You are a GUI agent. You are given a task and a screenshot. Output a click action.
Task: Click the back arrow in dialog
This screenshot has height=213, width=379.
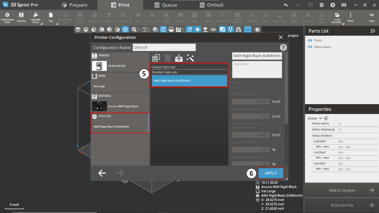point(102,173)
